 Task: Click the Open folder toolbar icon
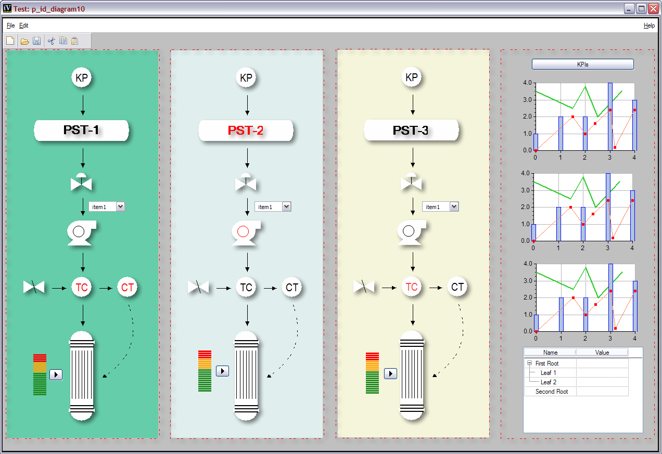[x=24, y=41]
